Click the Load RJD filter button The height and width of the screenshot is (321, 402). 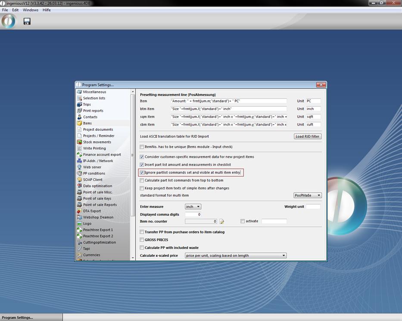pos(307,136)
